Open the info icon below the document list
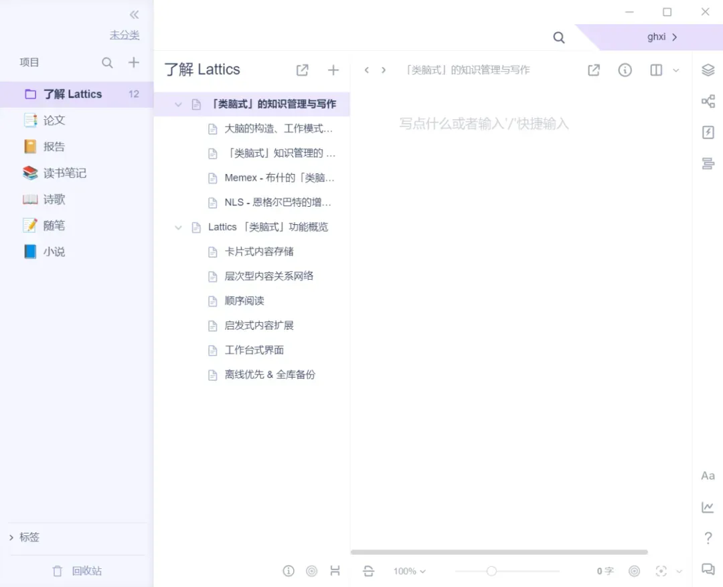 (x=289, y=571)
